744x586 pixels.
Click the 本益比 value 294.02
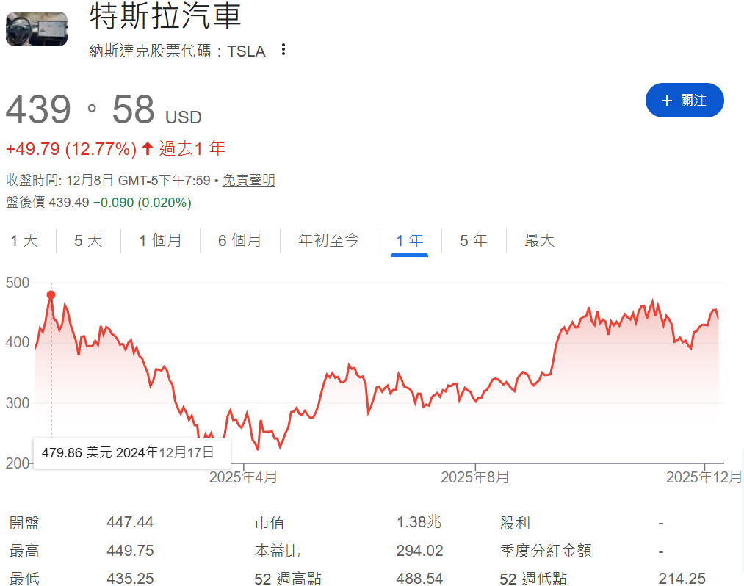[x=418, y=550]
